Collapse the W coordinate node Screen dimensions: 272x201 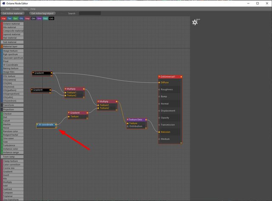click(37, 124)
